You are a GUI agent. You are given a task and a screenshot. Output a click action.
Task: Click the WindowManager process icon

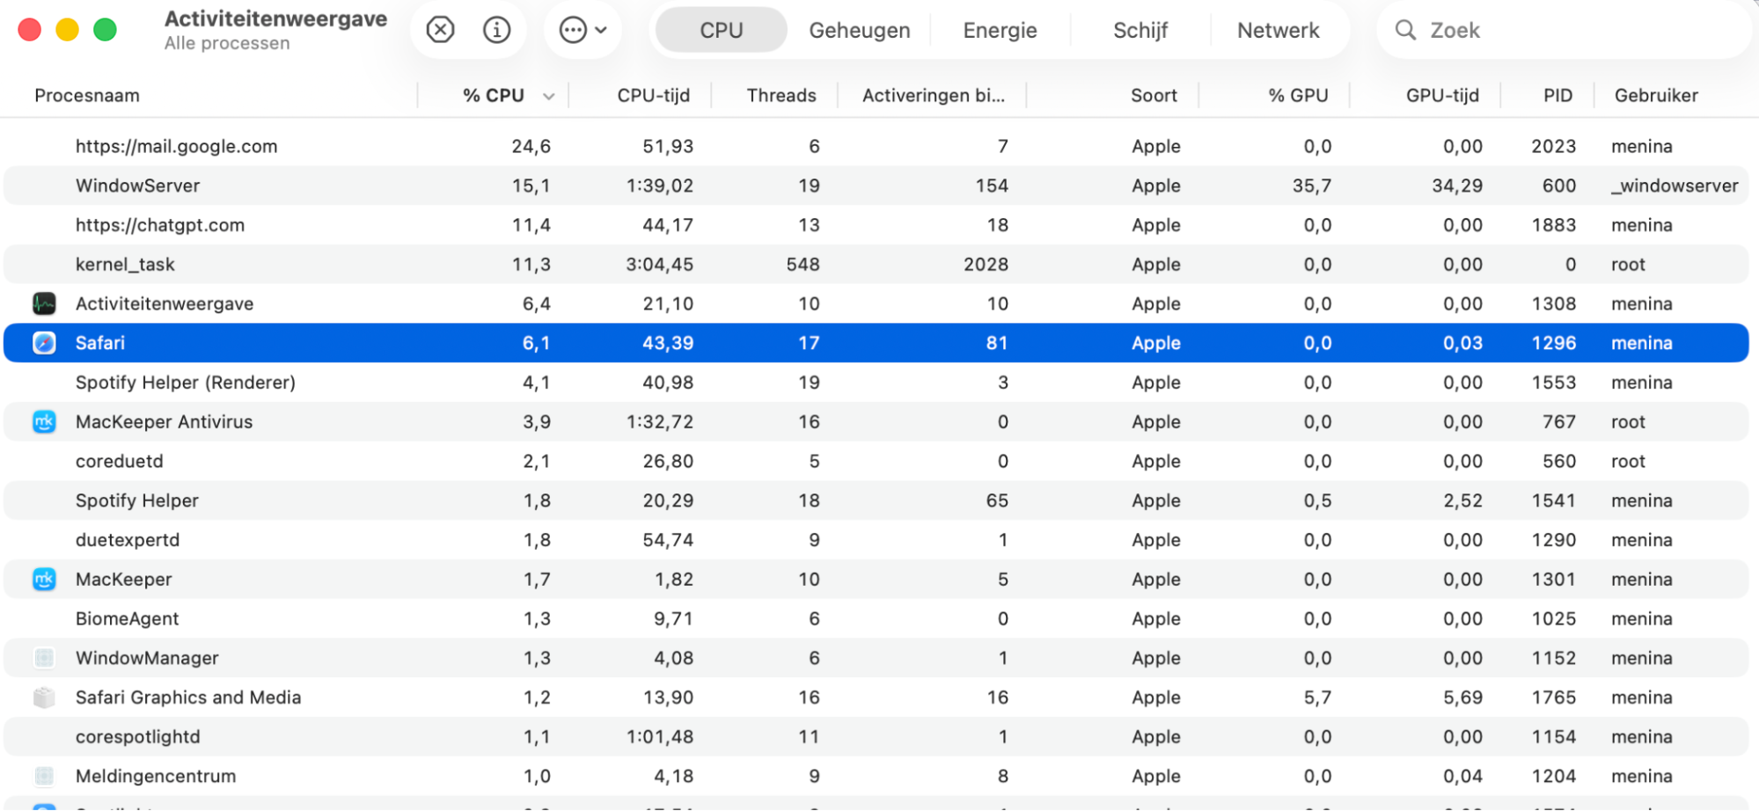tap(43, 657)
